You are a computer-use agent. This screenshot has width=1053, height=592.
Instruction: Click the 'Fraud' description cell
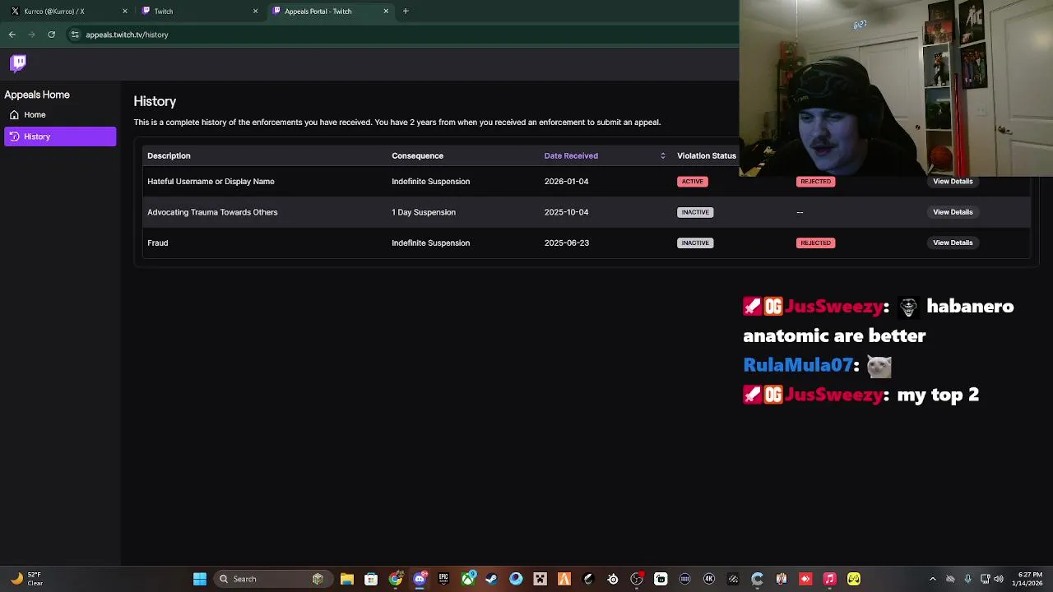click(157, 243)
